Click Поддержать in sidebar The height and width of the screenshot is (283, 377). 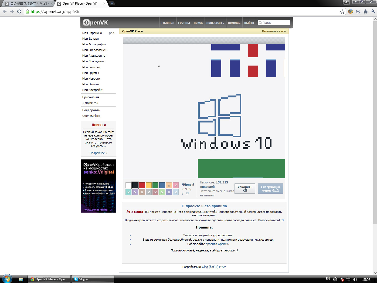tap(91, 110)
